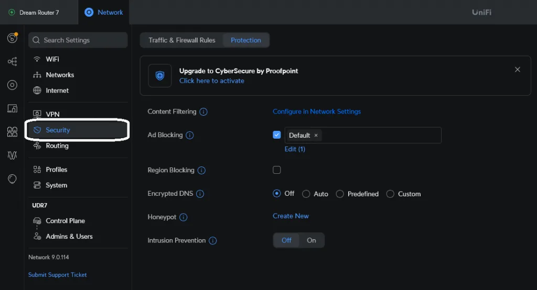This screenshot has height=290, width=537.
Task: Remove the Default ad blocking tag
Action: tap(316, 136)
